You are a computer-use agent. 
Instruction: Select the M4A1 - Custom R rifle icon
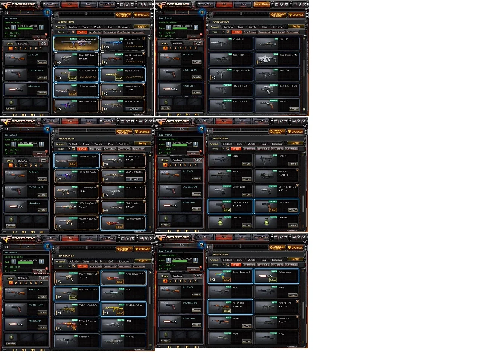[x=67, y=293]
